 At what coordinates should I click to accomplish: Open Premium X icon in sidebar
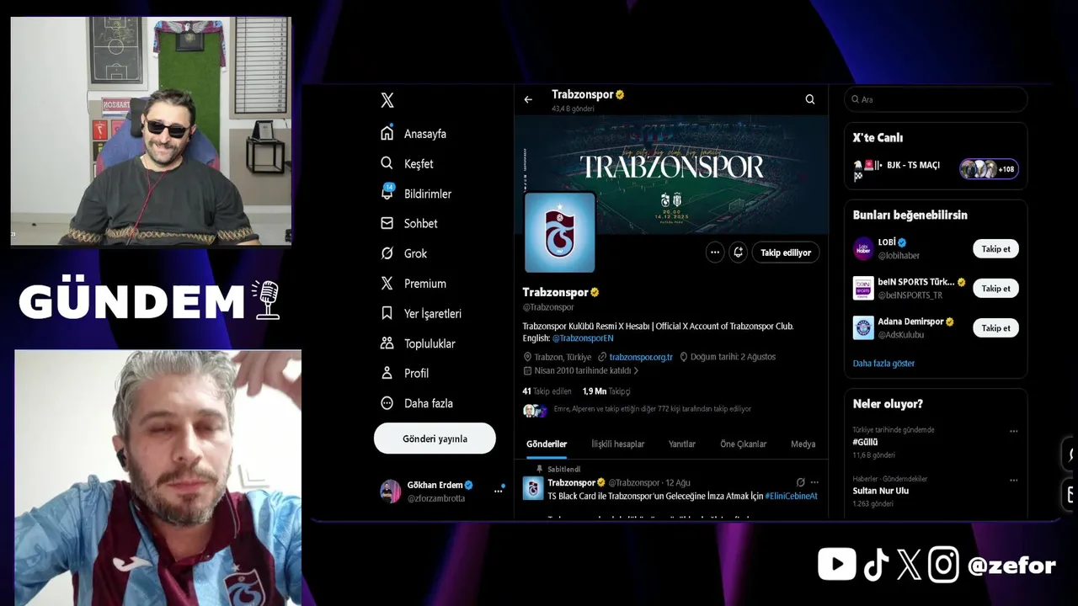(387, 284)
